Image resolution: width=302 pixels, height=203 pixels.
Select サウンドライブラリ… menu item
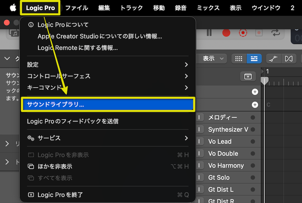point(108,105)
